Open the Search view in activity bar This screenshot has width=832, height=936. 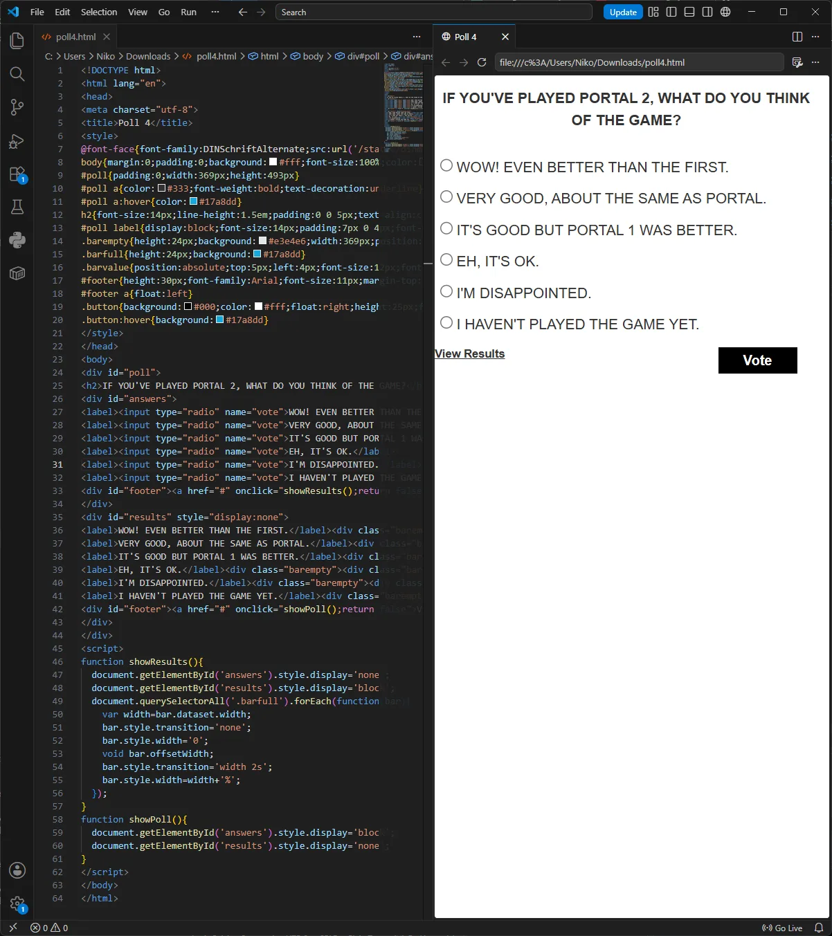click(x=17, y=74)
